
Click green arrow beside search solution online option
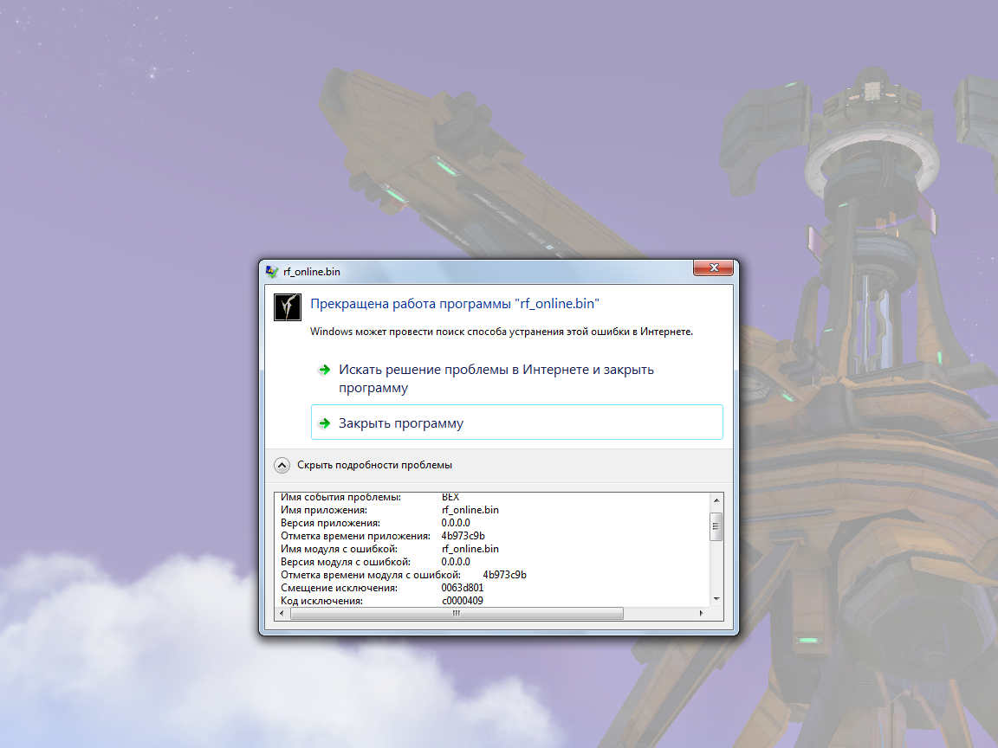(325, 370)
